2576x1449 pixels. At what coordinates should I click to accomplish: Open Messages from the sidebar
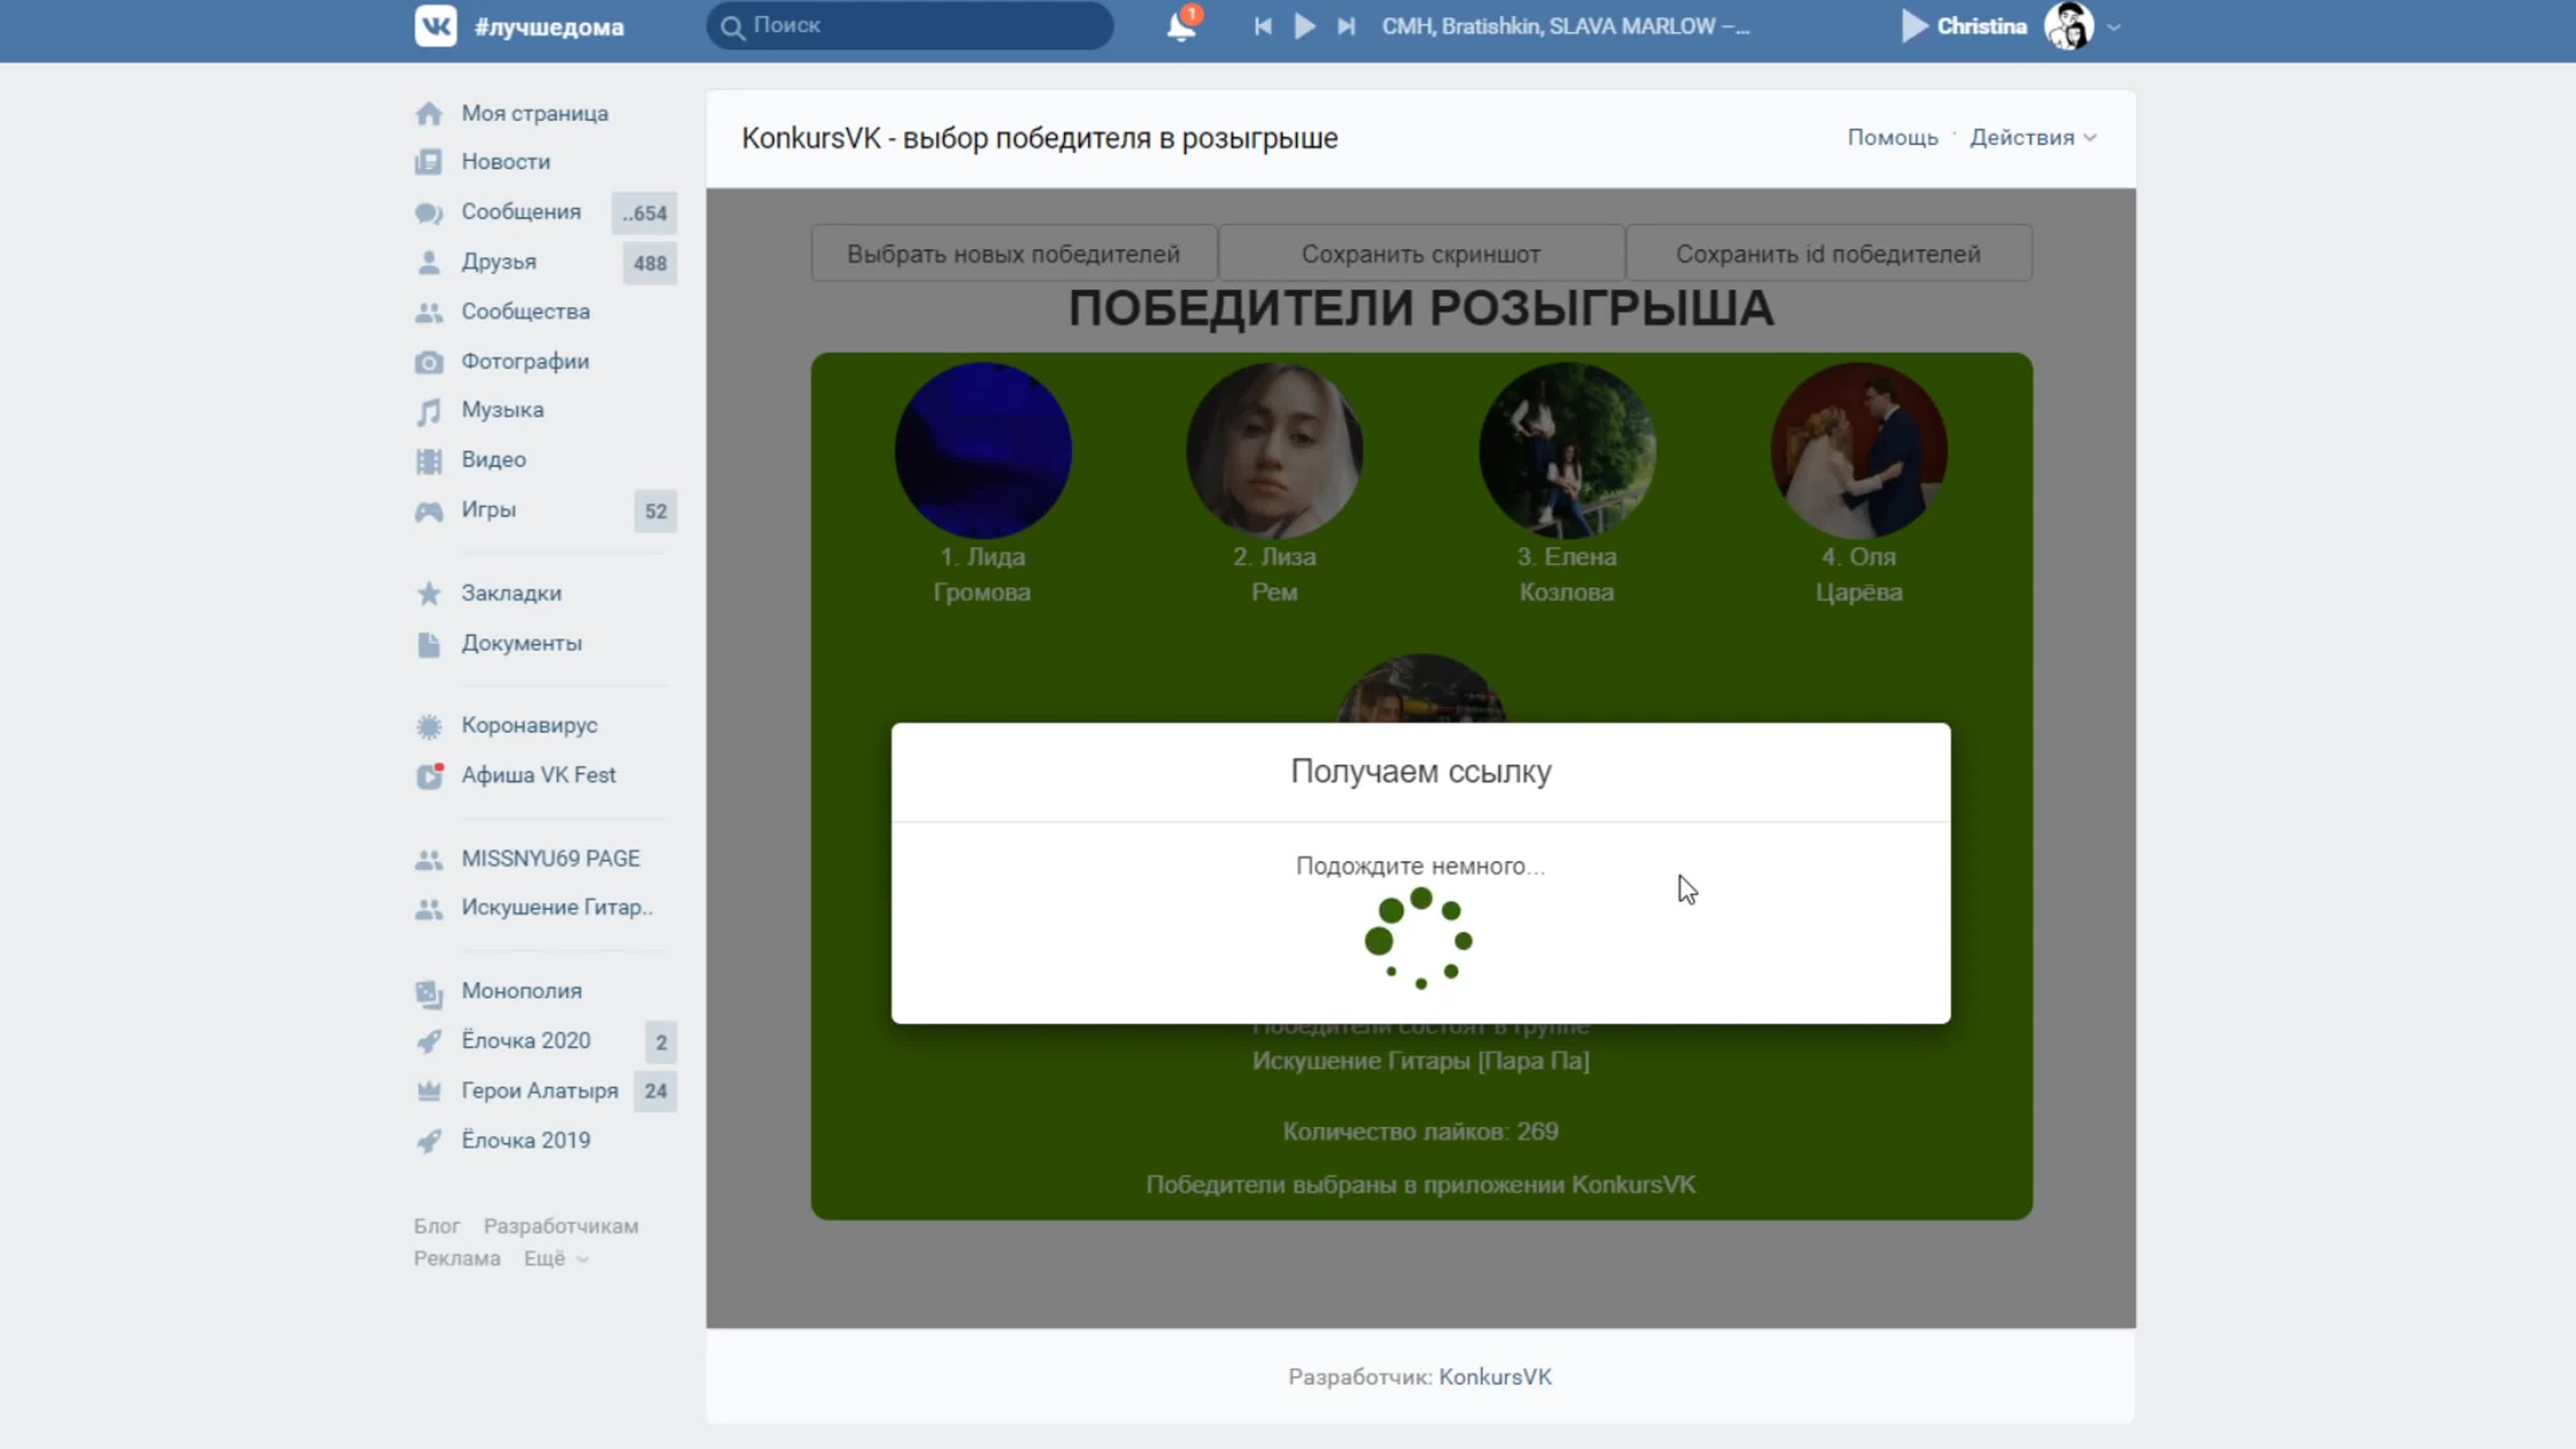coord(521,212)
